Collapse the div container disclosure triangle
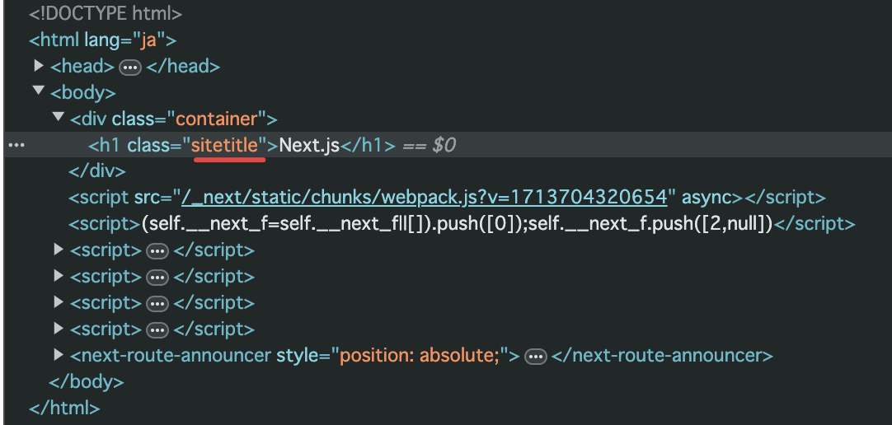The height and width of the screenshot is (425, 892). coord(58,116)
